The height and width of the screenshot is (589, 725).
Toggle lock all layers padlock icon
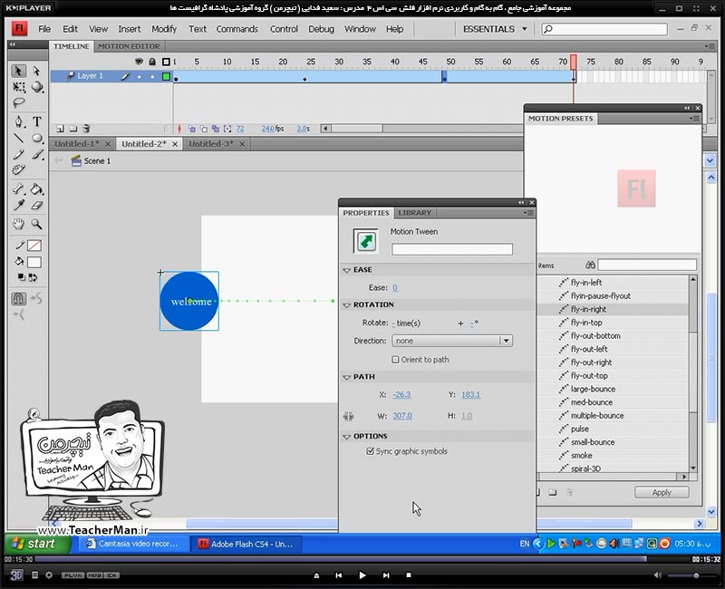152,62
